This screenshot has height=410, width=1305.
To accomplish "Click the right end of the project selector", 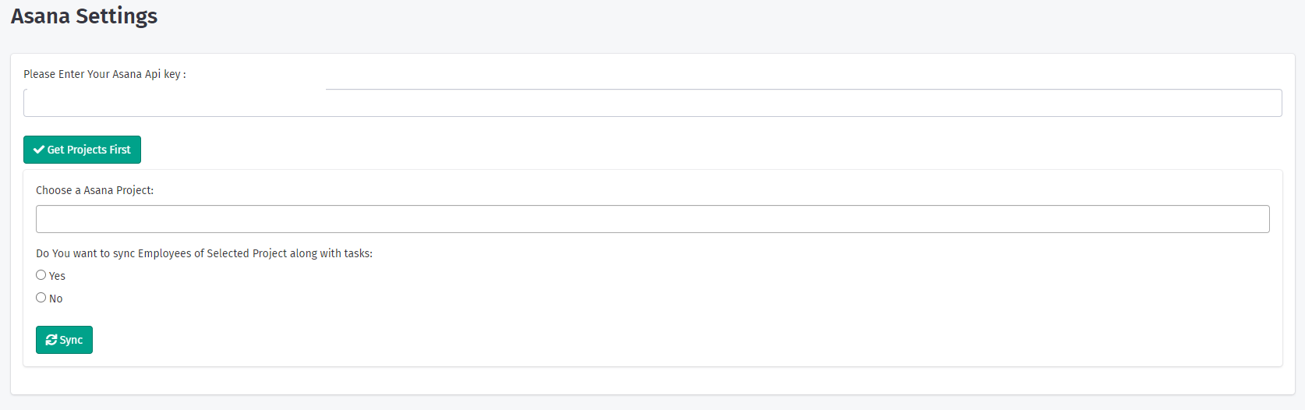I will [x=1255, y=219].
